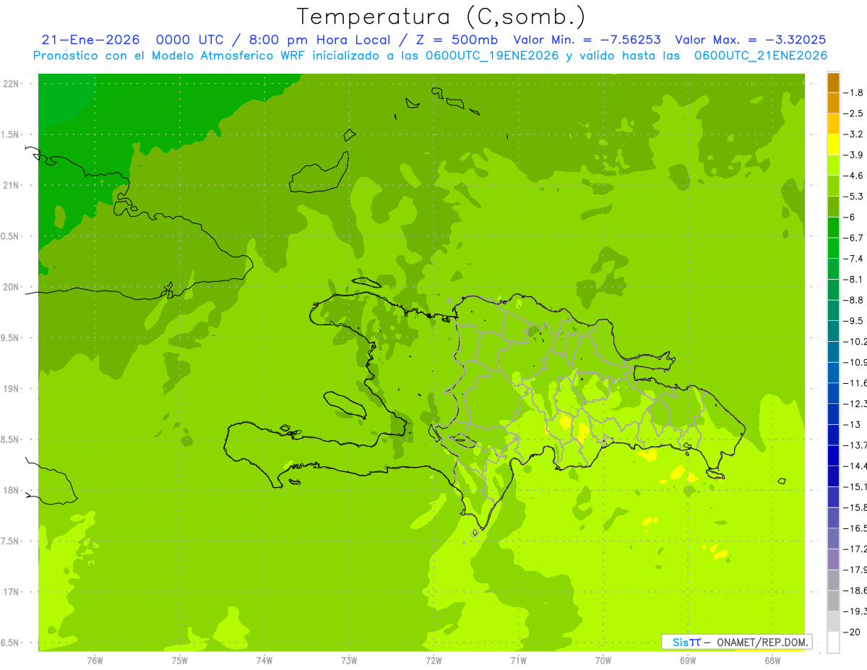Screen dimensions: 867x670
Task: Pick the lime swatch between -3.9 and -4.6
Action: (x=834, y=166)
